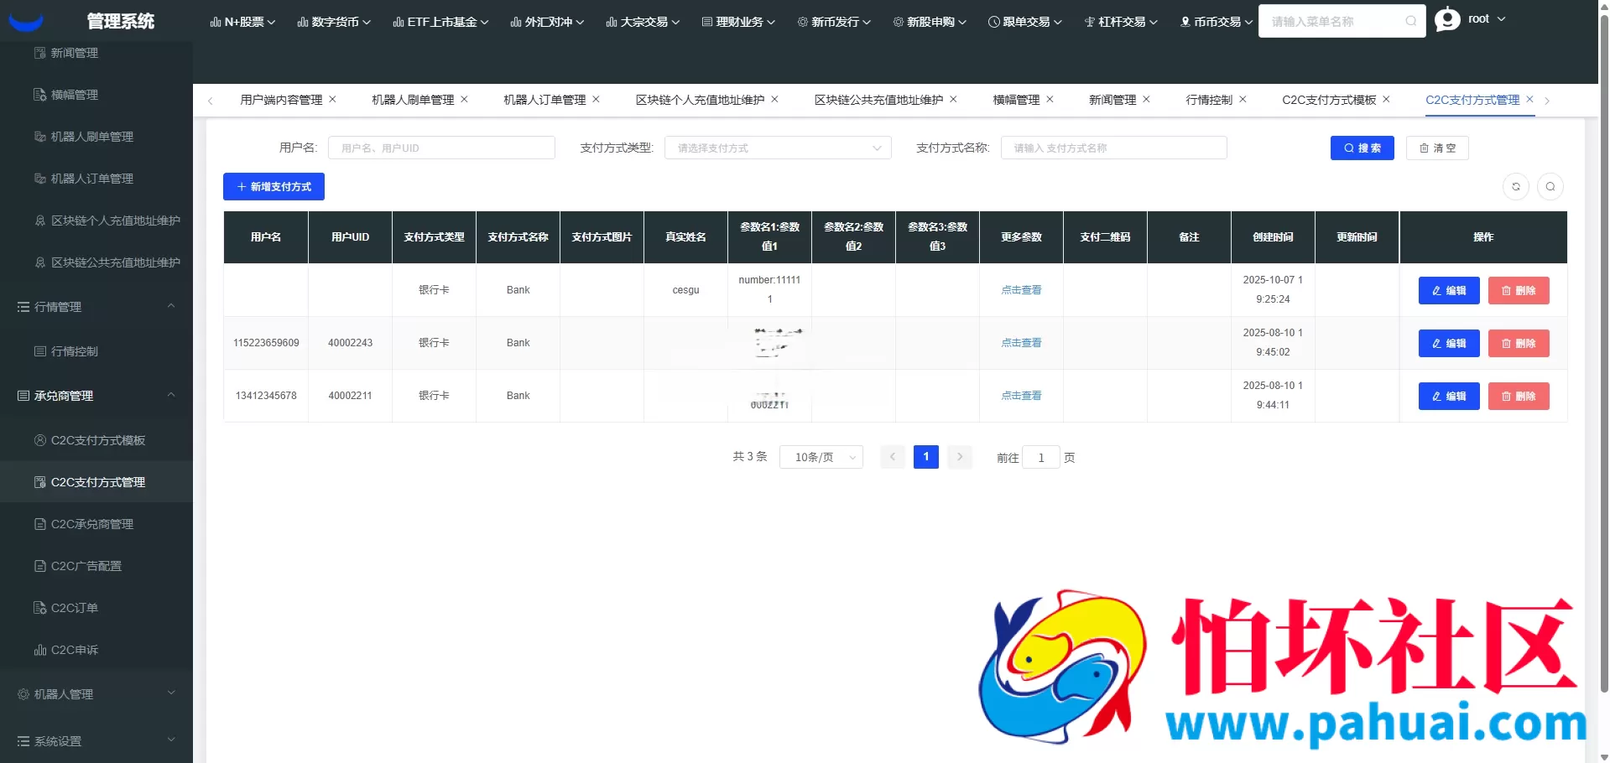Open 数字货币 top menu

click(x=334, y=22)
